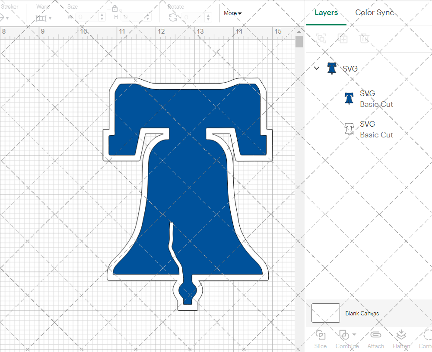Select the SVG group thumbnail
The height and width of the screenshot is (352, 432).
tap(332, 68)
